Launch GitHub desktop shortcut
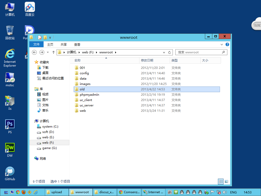The height and width of the screenshot is (196, 261). coord(10,174)
